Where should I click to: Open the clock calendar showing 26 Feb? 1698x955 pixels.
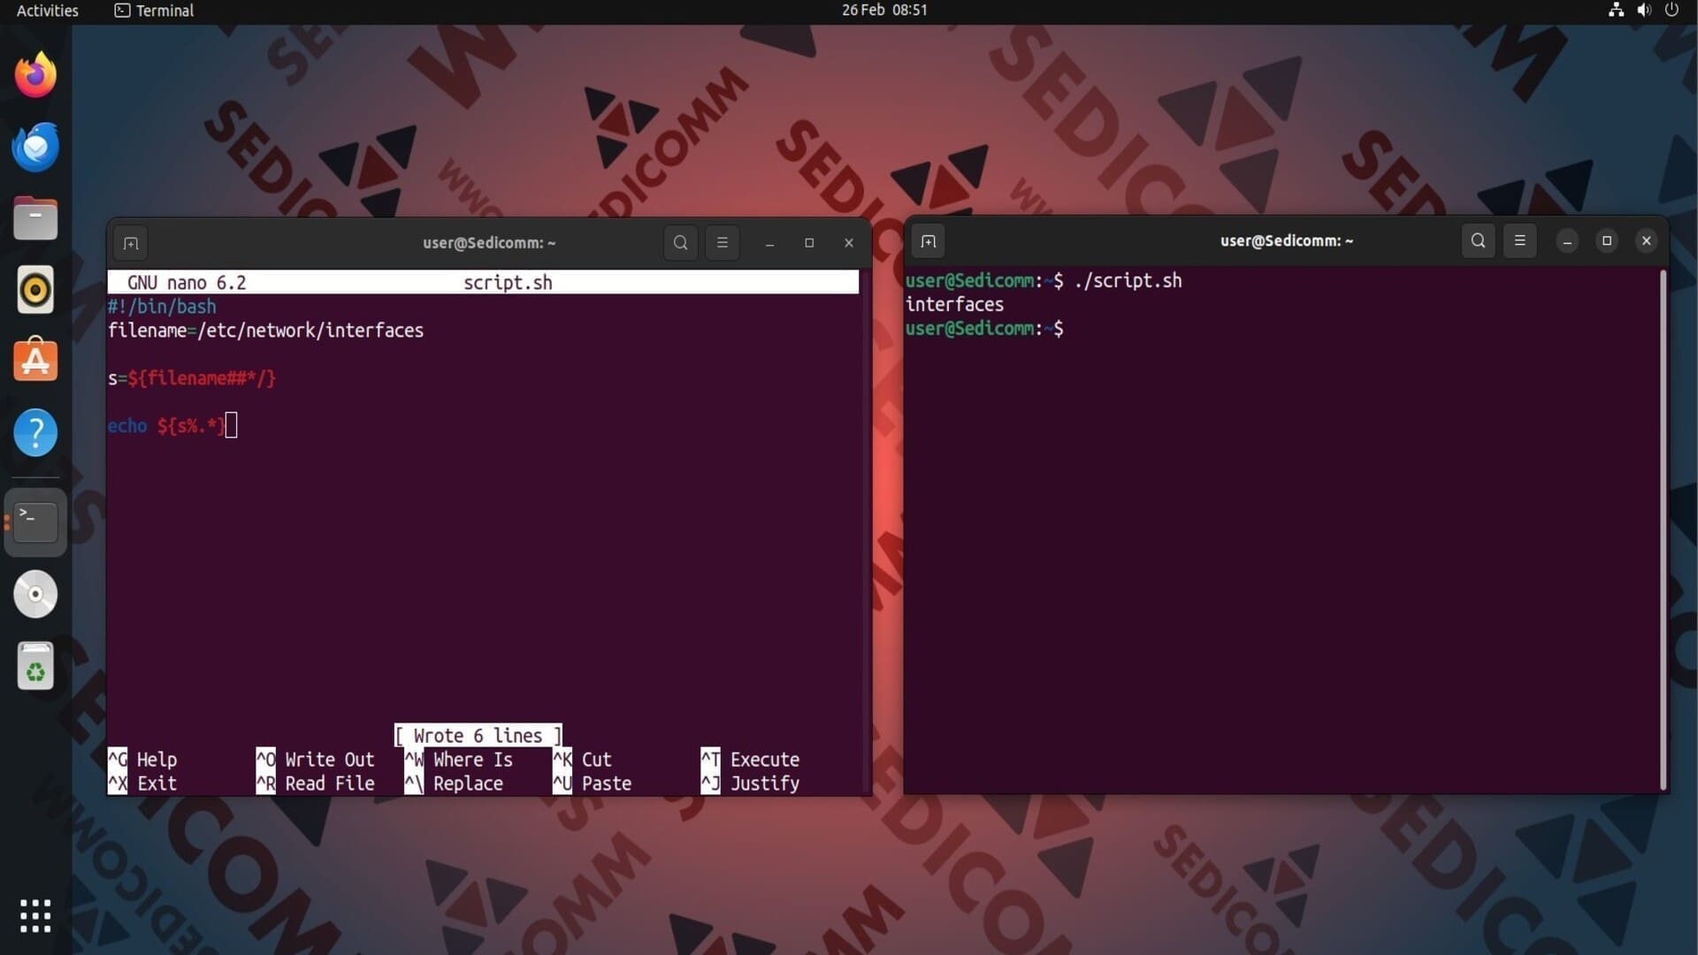(x=883, y=11)
